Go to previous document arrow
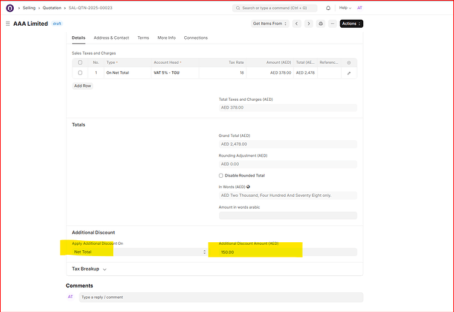 [297, 24]
